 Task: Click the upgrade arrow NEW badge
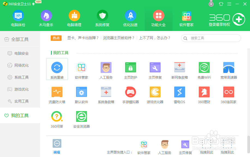pos(37,3)
